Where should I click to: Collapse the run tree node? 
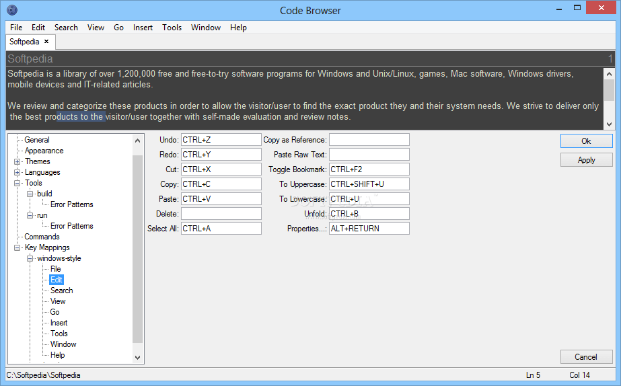coord(30,215)
